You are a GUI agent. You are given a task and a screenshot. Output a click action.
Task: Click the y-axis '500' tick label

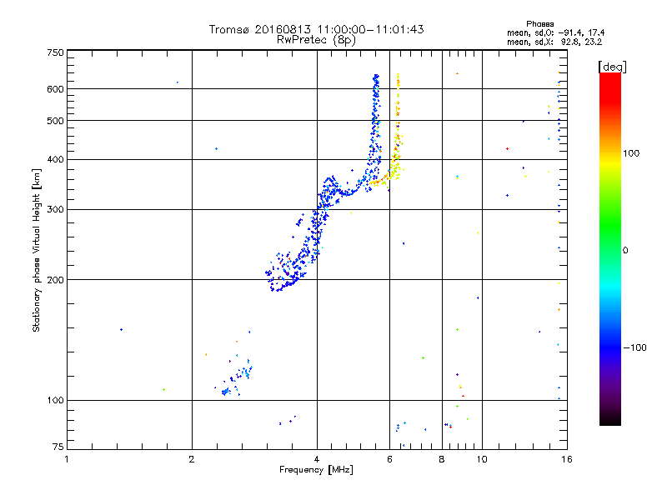point(56,121)
